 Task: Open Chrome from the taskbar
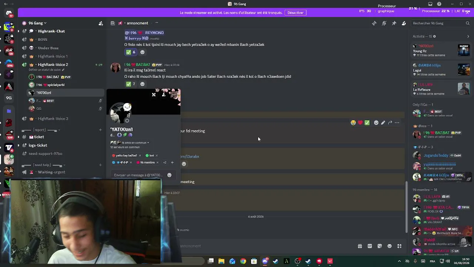[243, 261]
